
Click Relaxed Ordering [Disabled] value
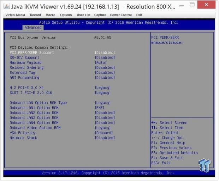coord(105,68)
